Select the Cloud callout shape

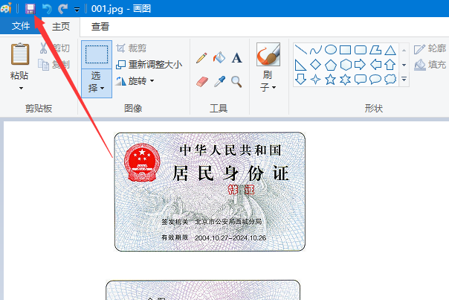[390, 79]
